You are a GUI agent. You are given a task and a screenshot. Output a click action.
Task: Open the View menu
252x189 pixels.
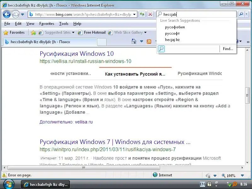(x=30, y=24)
